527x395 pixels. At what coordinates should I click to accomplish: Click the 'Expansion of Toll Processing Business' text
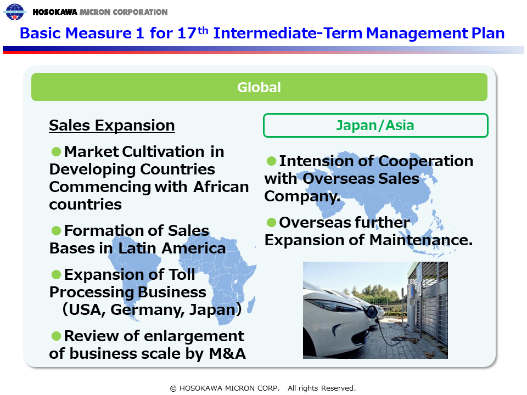(128, 283)
